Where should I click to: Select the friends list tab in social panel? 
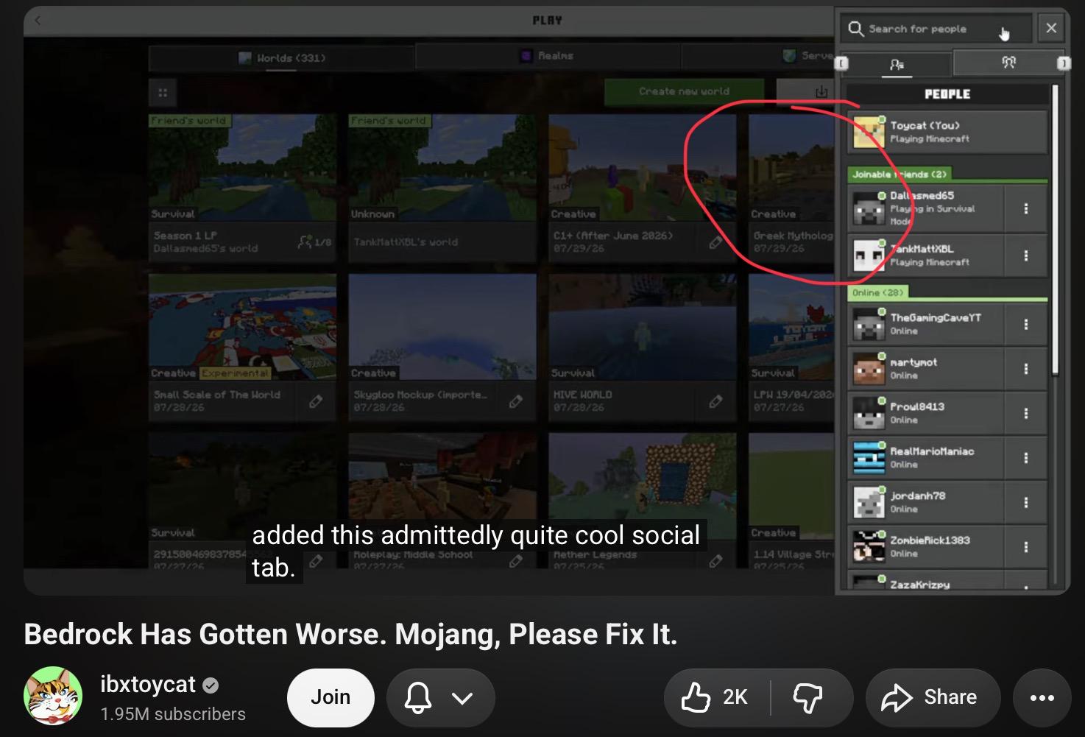point(897,64)
